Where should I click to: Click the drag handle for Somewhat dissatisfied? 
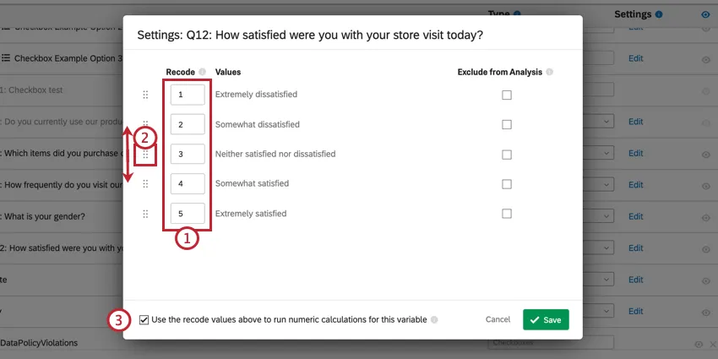pyautogui.click(x=145, y=125)
